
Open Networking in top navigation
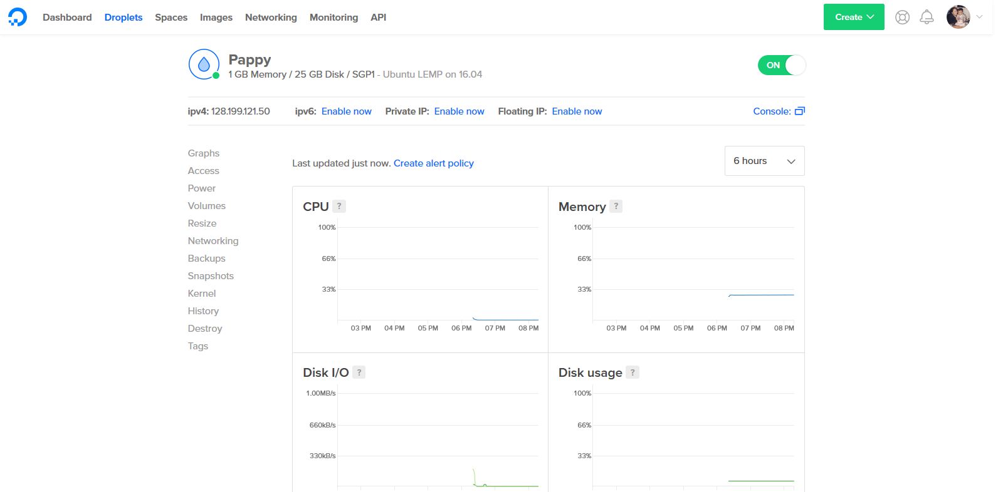pyautogui.click(x=271, y=17)
